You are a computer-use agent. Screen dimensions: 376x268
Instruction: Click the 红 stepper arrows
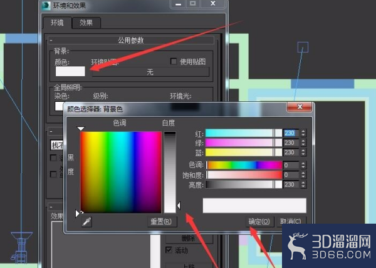click(x=303, y=133)
